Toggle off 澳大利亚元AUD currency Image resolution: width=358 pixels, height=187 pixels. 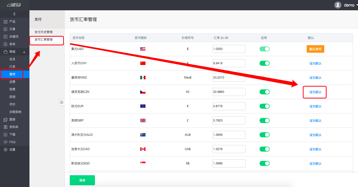point(264,135)
